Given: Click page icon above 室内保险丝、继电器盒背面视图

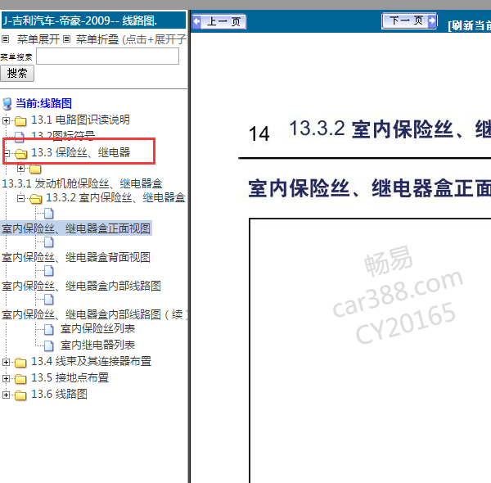Looking at the screenshot, I should coord(49,242).
